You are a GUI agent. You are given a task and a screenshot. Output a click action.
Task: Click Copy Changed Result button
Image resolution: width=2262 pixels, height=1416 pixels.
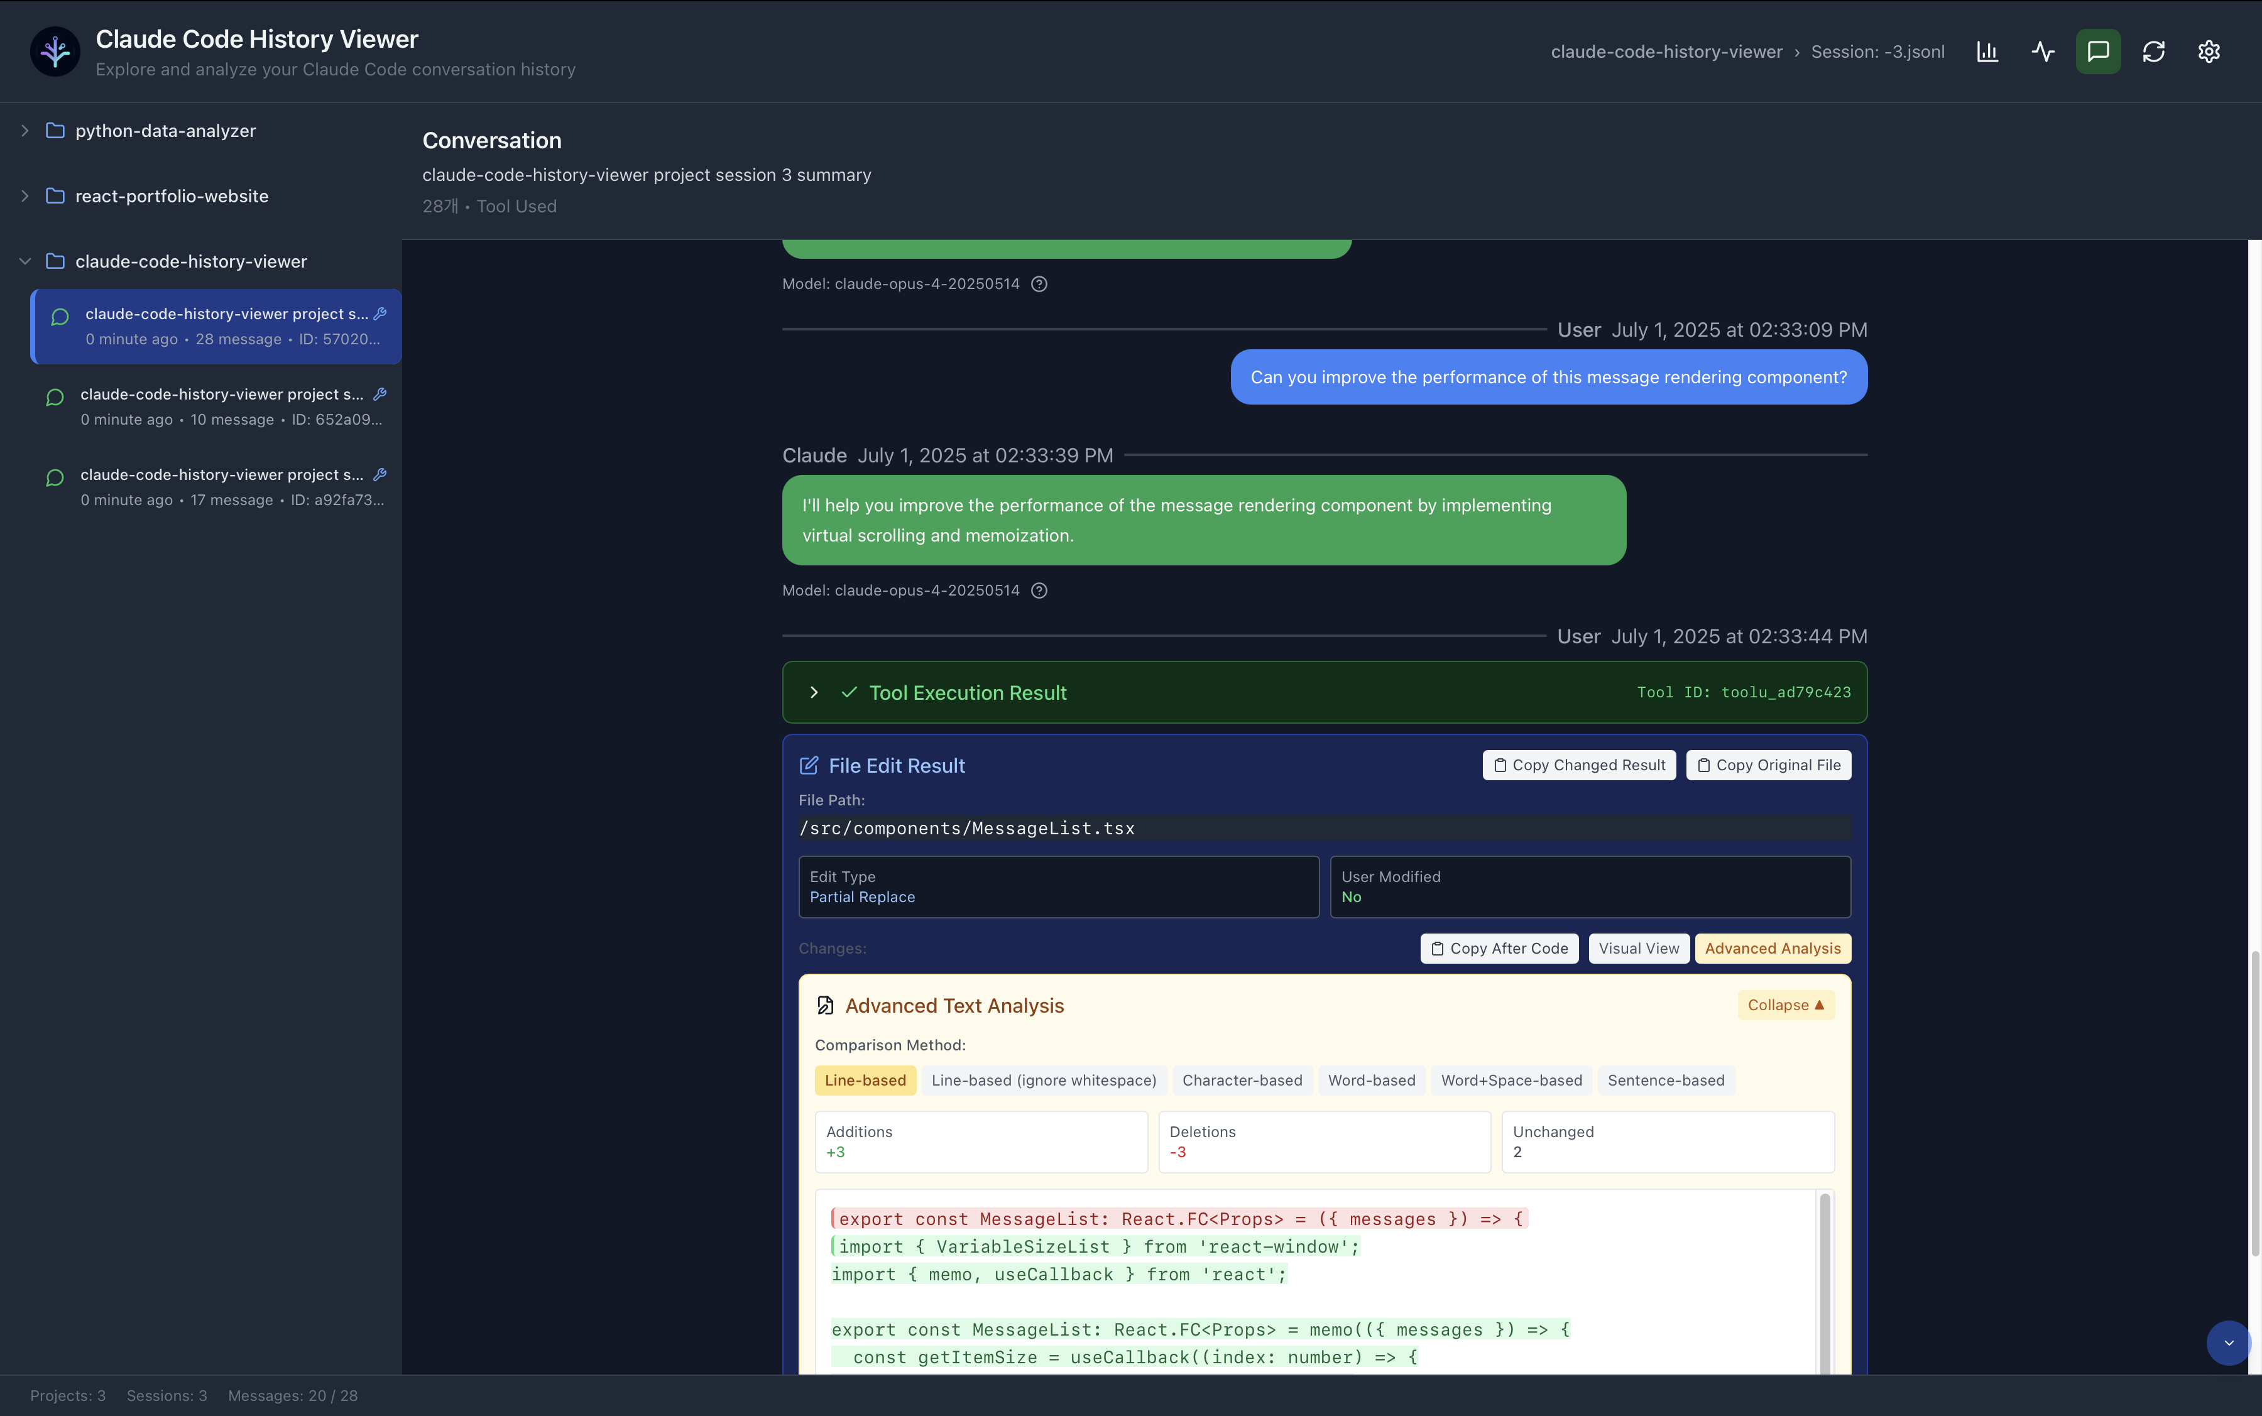coord(1579,765)
